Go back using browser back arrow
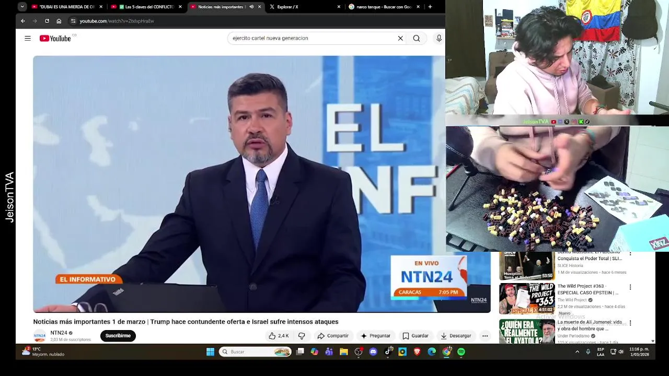 pos(23,21)
